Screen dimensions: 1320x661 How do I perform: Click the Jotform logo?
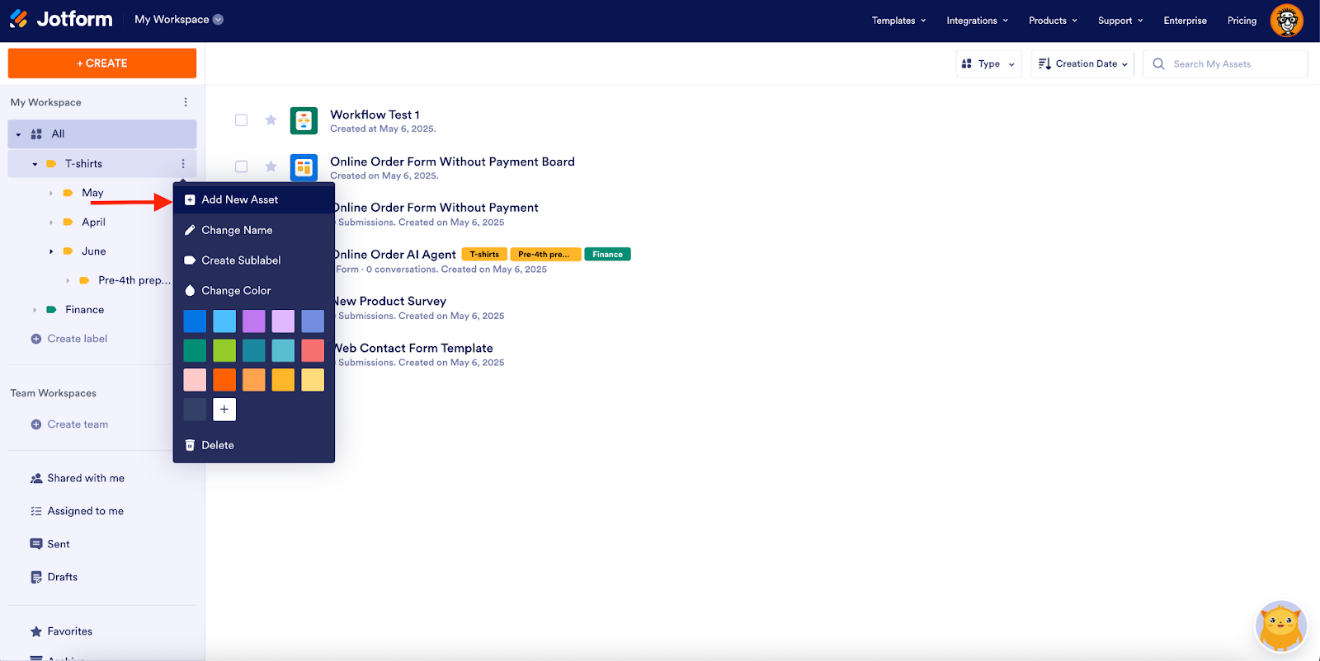point(60,19)
